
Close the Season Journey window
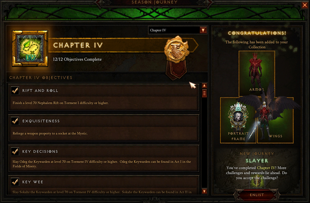coord(305,5)
